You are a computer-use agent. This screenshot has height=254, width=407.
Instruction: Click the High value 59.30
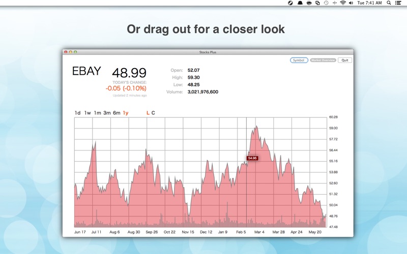point(193,78)
